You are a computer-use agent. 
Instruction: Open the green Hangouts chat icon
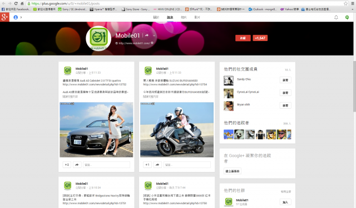(347, 17)
